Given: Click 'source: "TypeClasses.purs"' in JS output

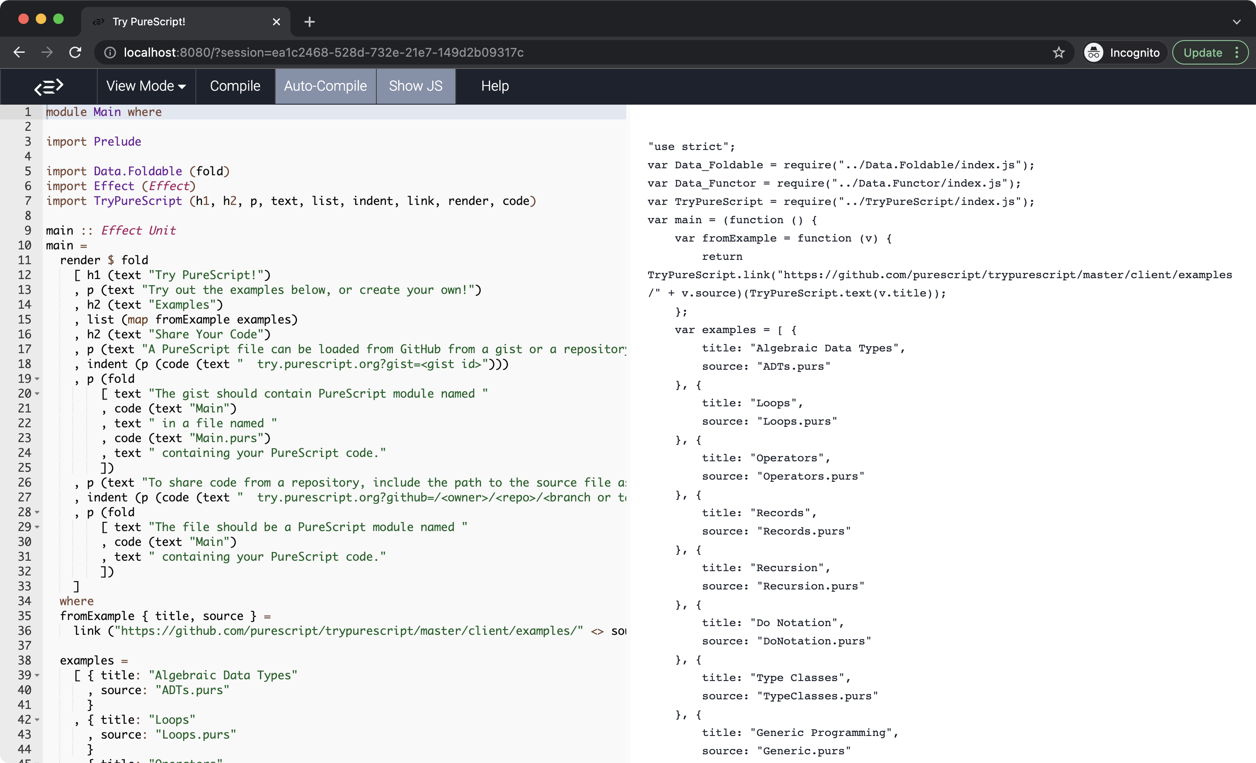Looking at the screenshot, I should pyautogui.click(x=790, y=696).
